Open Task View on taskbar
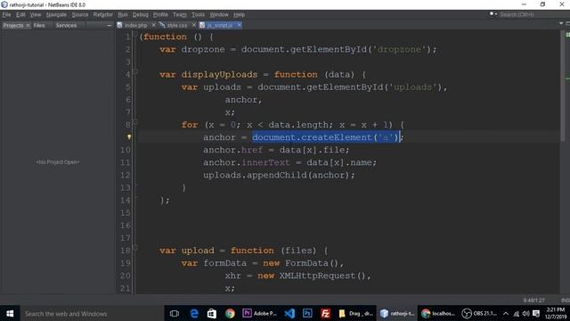 (175, 313)
